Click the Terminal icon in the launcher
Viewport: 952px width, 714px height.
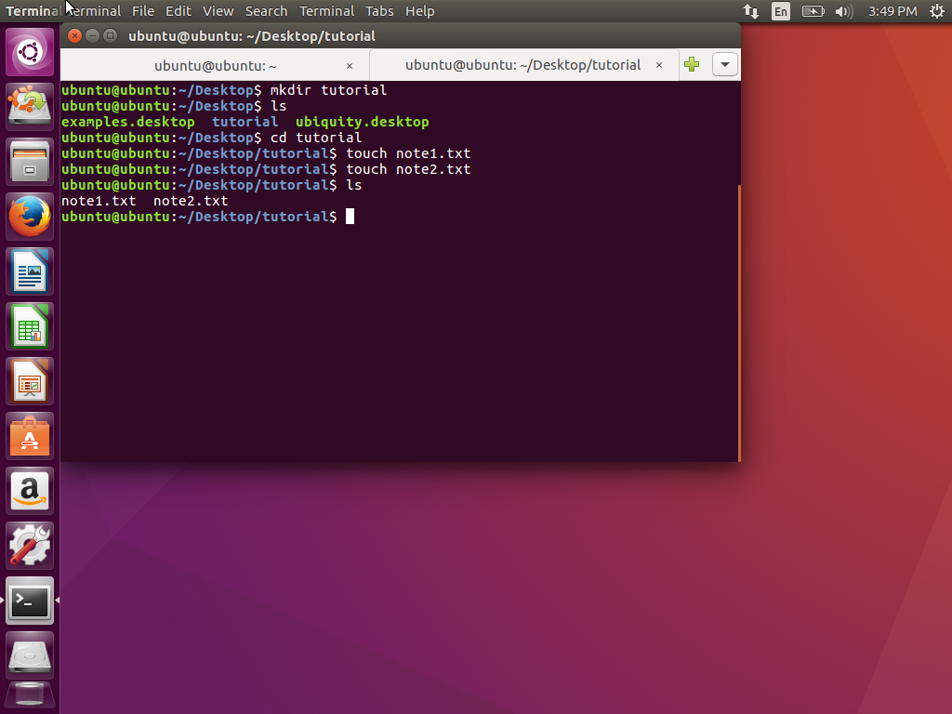tap(29, 601)
